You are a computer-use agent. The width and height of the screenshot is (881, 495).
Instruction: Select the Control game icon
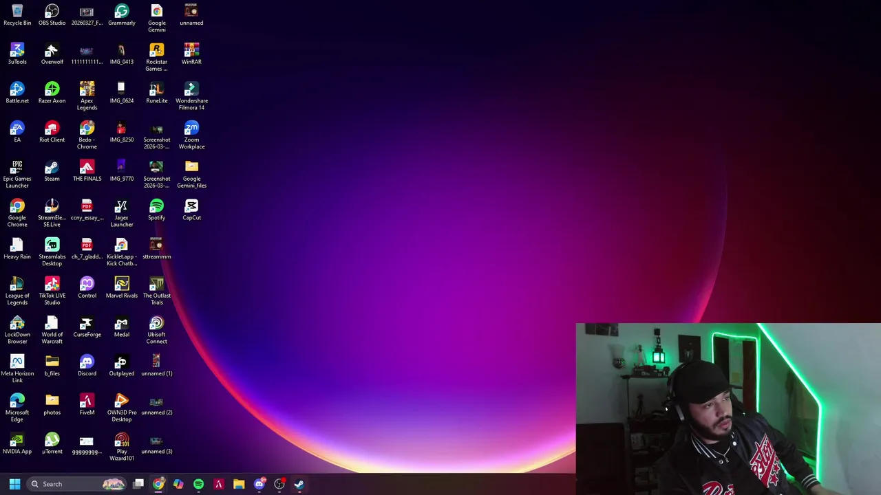tap(87, 288)
